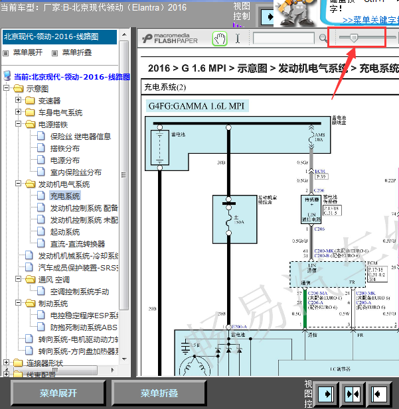Collapse the 制动系统 folder
399x409 pixels.
pyautogui.click(x=18, y=303)
